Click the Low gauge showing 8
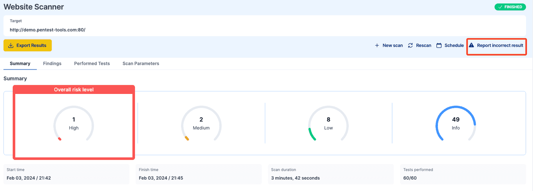Viewport: 533px width, 191px height. click(x=329, y=124)
